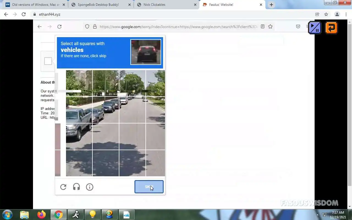This screenshot has height=220, width=352.
Task: Open the Chrome profile avatar menu
Action: click(337, 14)
